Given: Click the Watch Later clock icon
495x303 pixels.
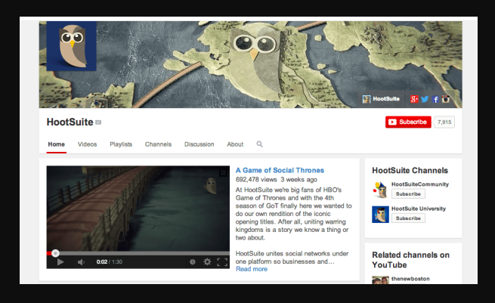Looking at the screenshot, I should (192, 261).
